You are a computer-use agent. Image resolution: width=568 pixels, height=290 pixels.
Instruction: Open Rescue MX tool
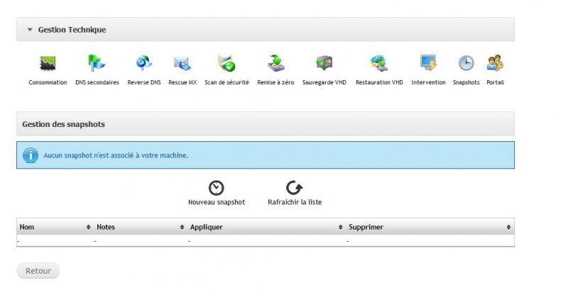[x=182, y=65]
